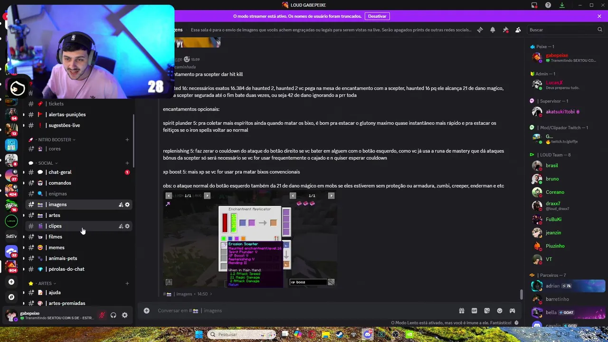Open the gift Nitro icon

pyautogui.click(x=461, y=311)
